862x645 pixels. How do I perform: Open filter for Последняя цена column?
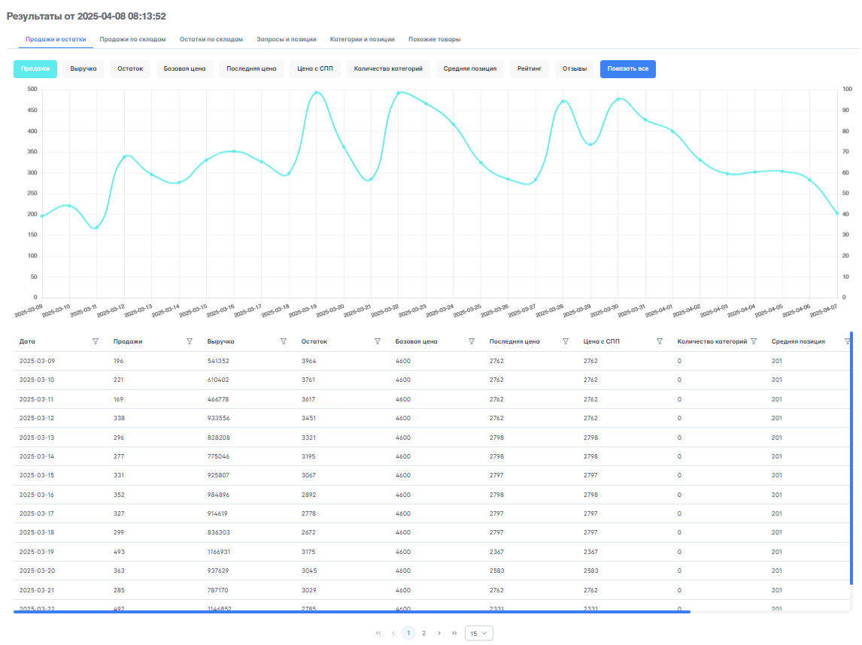pyautogui.click(x=566, y=341)
